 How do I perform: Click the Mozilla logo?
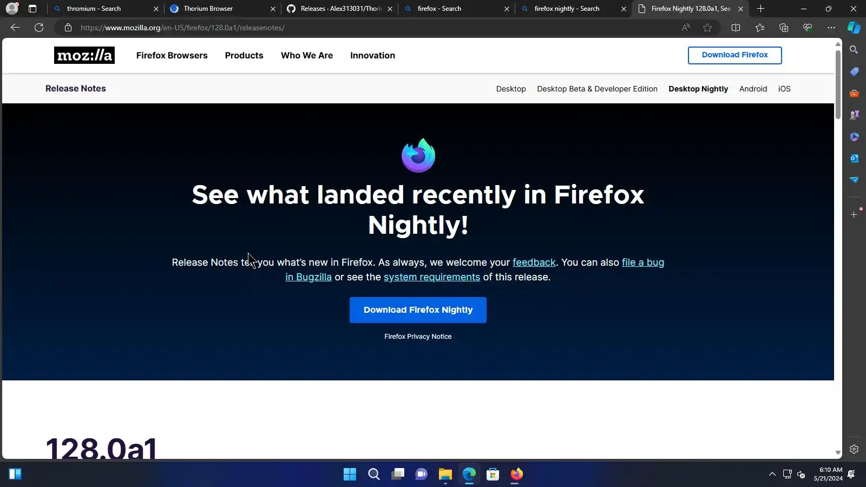tap(84, 55)
